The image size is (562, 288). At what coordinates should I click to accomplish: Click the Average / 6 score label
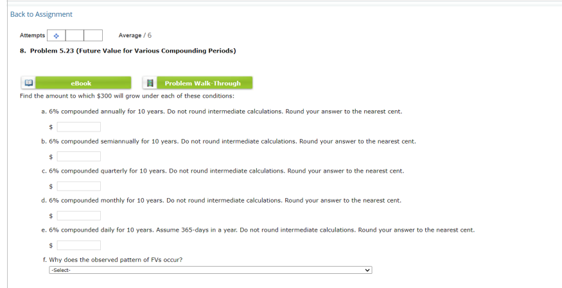(x=135, y=35)
